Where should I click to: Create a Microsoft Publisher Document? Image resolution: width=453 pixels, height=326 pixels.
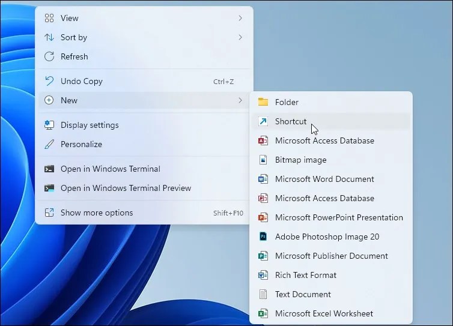(x=331, y=256)
